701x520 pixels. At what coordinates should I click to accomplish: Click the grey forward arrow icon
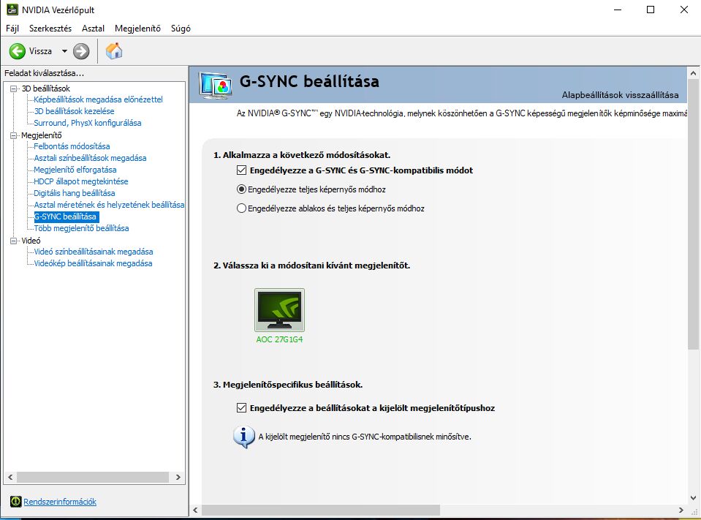81,51
